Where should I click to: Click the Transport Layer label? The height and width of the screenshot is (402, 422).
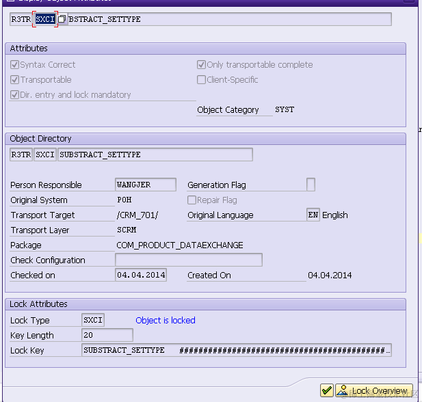pyautogui.click(x=40, y=230)
